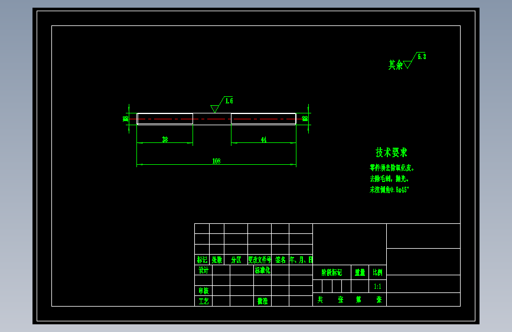This screenshot has height=332, width=512.
Task: Click the red centerline of the shaft
Action: click(216, 119)
